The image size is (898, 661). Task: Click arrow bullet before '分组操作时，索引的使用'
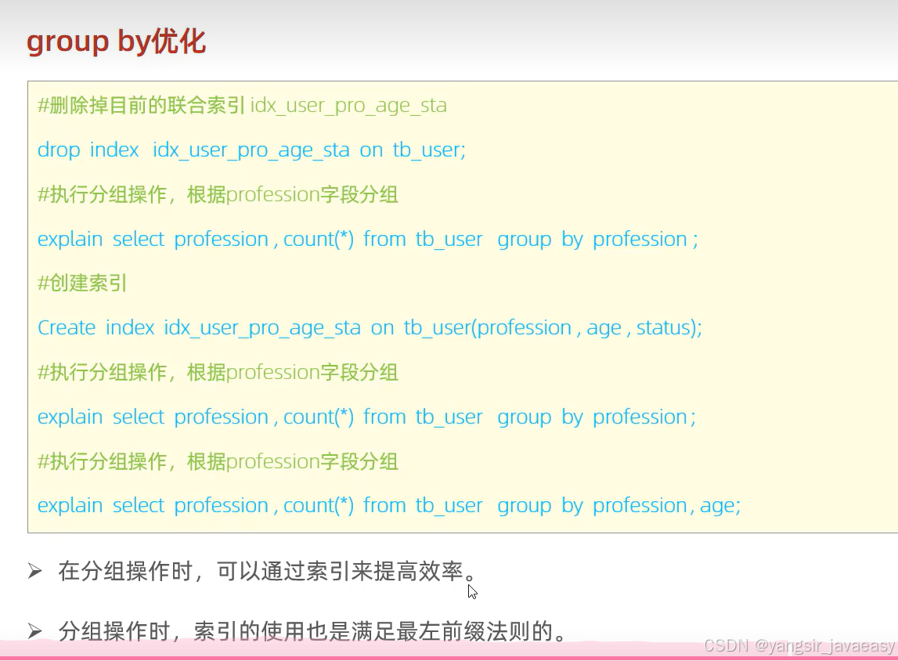pos(35,631)
